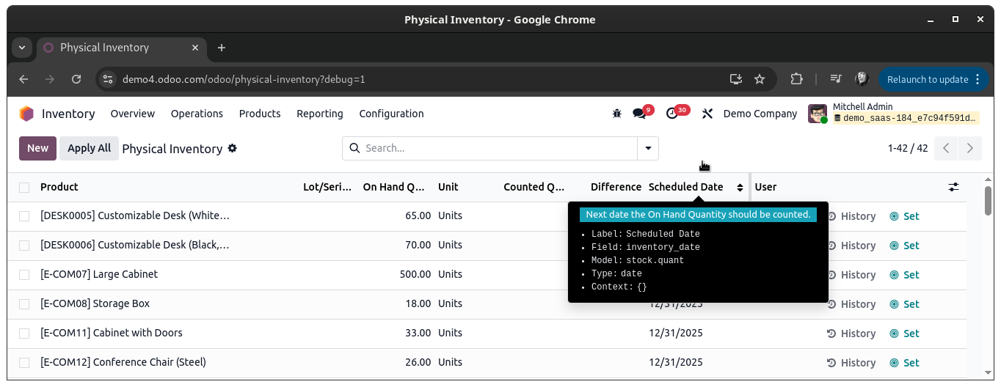Click the Counted Quantity column header
This screenshot has width=1001, height=387.
(x=534, y=187)
